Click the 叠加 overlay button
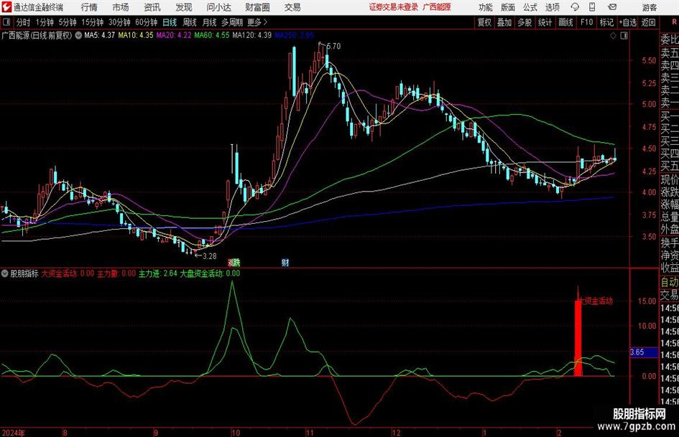 [504, 22]
